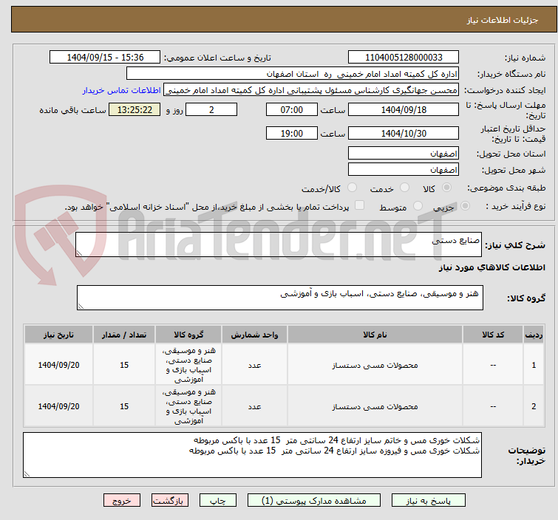Click the 'تعداد / مقدار' column header
The width and height of the screenshot is (558, 520).
(124, 335)
